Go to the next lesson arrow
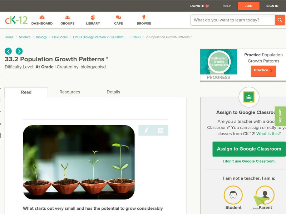The width and height of the screenshot is (286, 214). coord(19,51)
